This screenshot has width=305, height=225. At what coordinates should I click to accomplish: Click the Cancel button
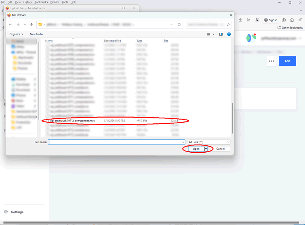(221, 148)
